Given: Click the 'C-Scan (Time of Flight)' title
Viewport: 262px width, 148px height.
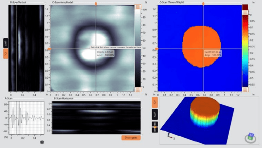Looking at the screenshot, I should click(x=172, y=2).
